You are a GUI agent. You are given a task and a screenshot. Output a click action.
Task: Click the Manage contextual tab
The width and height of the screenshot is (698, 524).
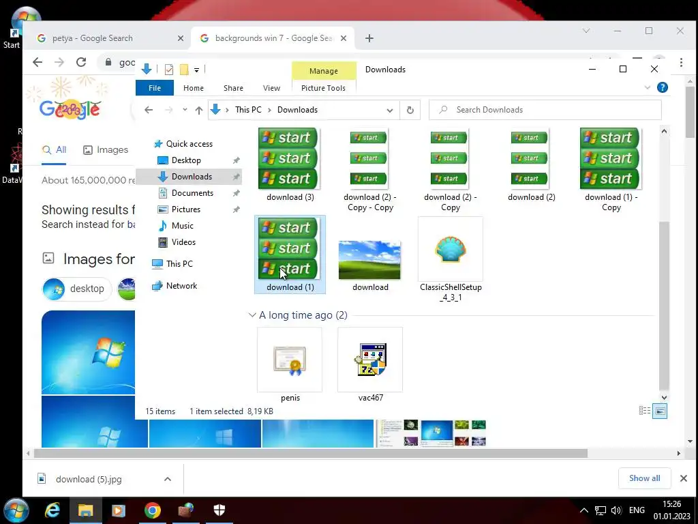324,71
